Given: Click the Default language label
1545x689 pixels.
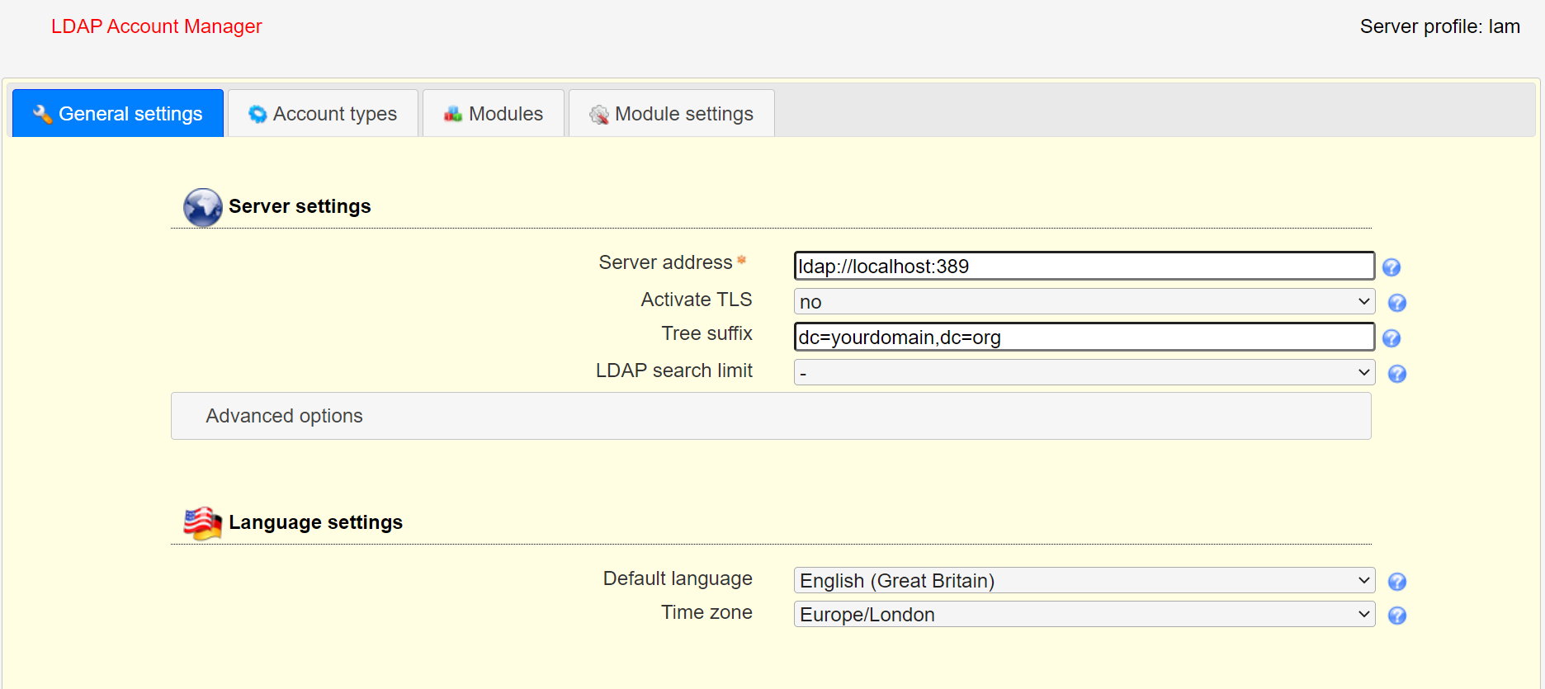Looking at the screenshot, I should [678, 578].
